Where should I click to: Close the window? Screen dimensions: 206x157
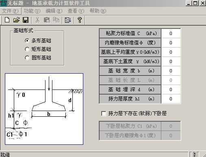(203, 3)
